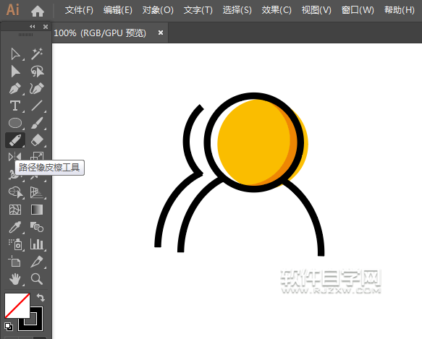The height and width of the screenshot is (339, 422).
Task: Open the 效果(C) menu
Action: point(277,10)
